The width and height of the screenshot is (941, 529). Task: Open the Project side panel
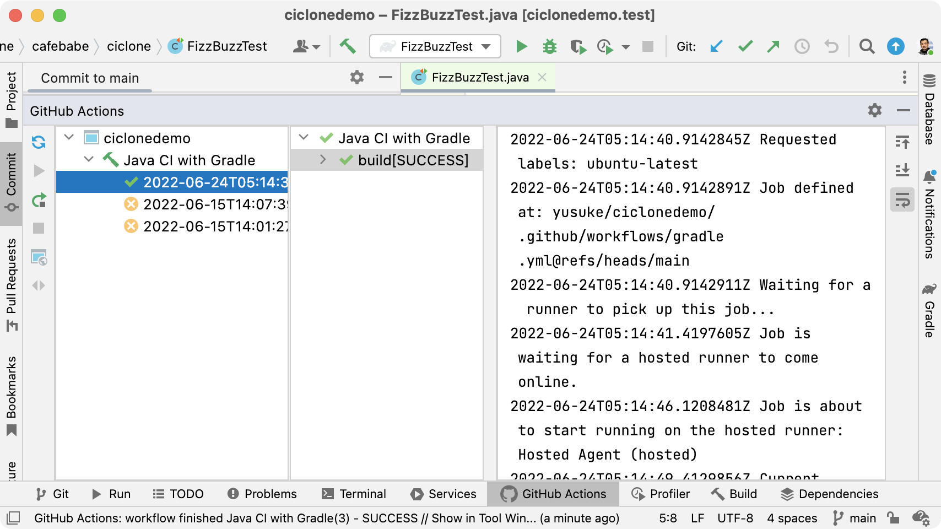pyautogui.click(x=11, y=99)
